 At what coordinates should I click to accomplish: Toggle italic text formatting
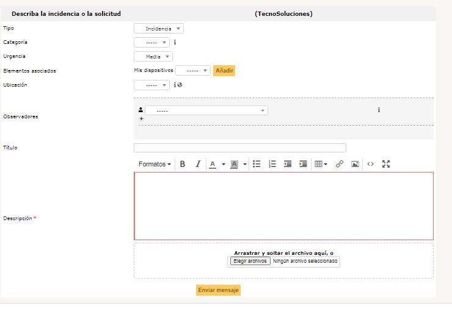198,164
